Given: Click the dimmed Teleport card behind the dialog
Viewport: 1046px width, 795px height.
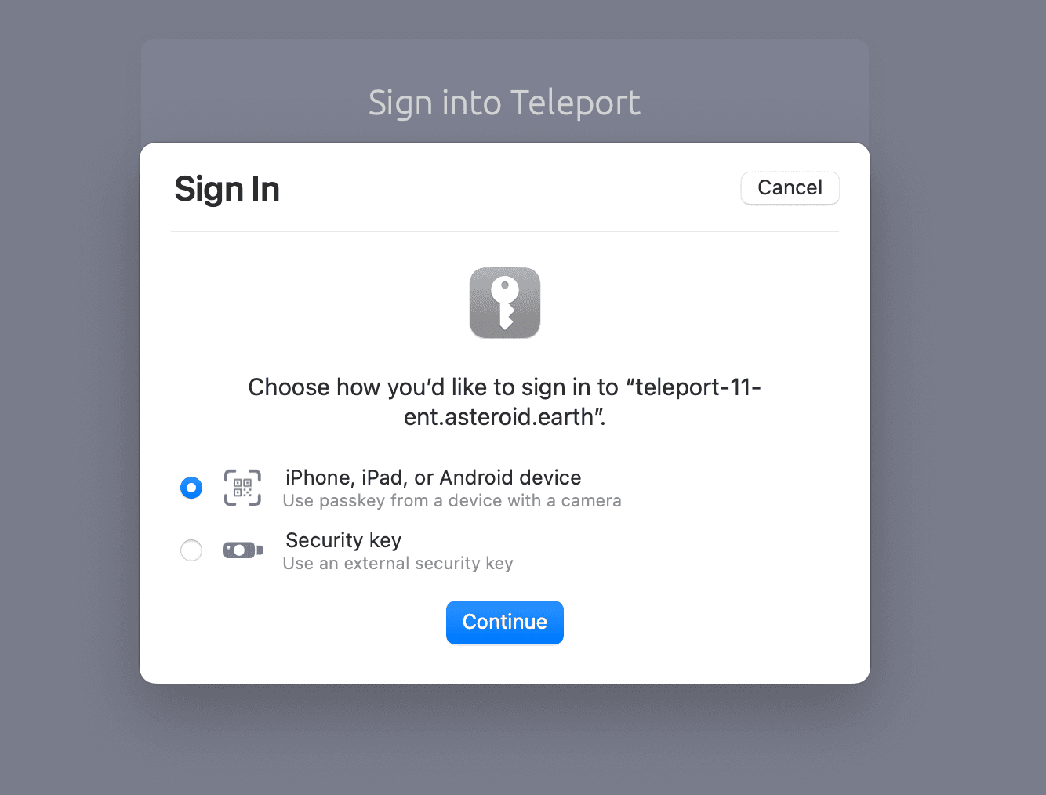Looking at the screenshot, I should coord(505,90).
